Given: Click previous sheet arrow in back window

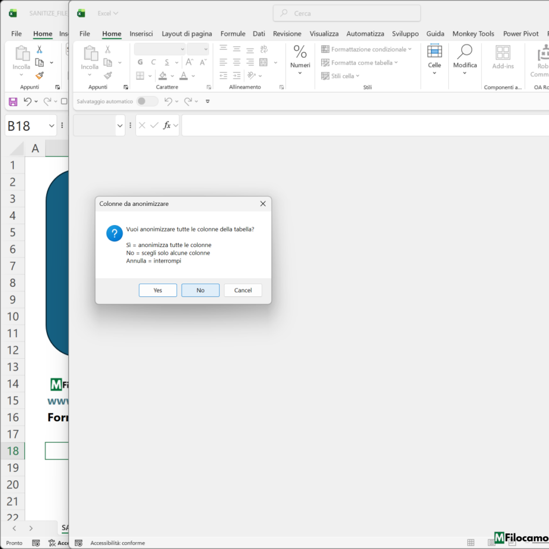Looking at the screenshot, I should click(14, 528).
